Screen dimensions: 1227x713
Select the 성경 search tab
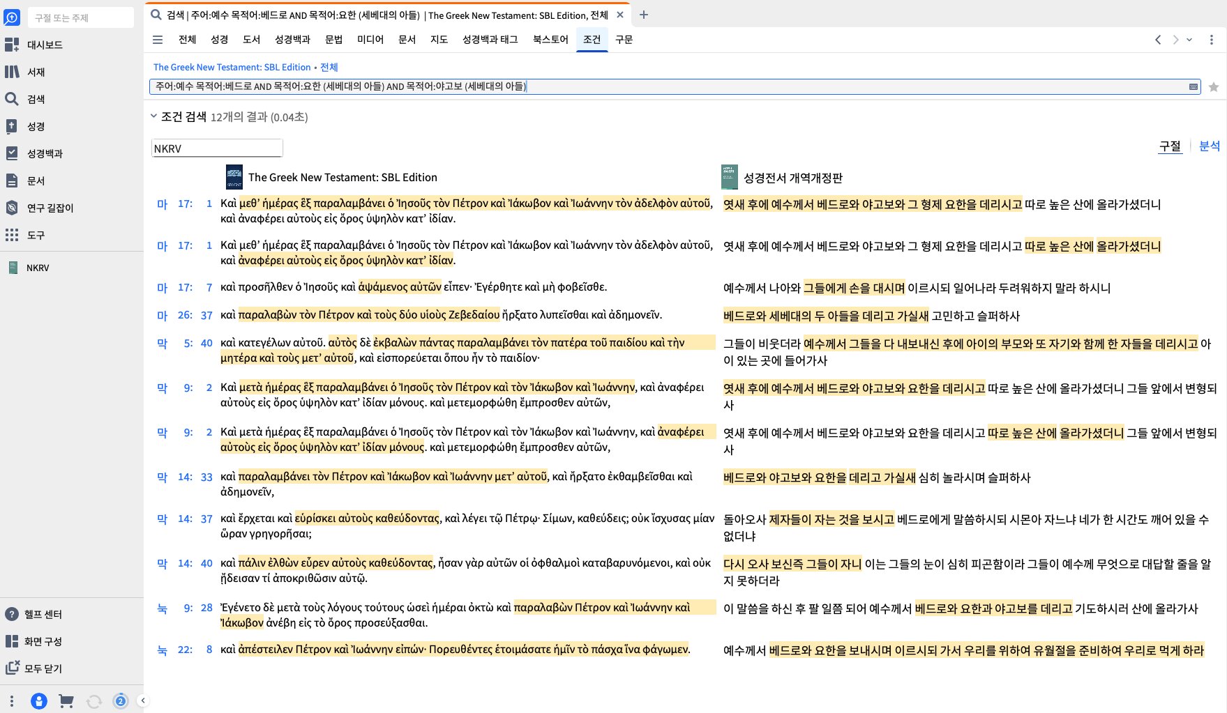[x=220, y=40]
